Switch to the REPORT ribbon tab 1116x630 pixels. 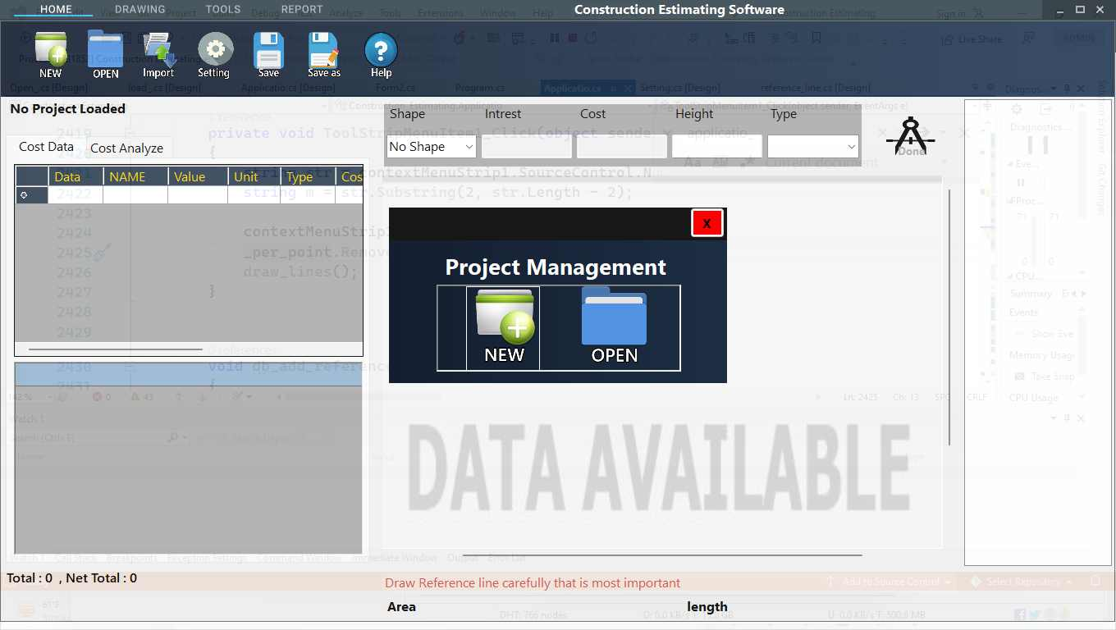(302, 10)
